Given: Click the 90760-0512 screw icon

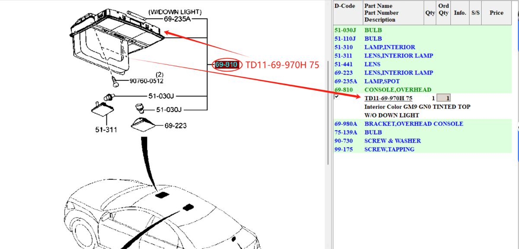Looking at the screenshot, I should [x=115, y=80].
